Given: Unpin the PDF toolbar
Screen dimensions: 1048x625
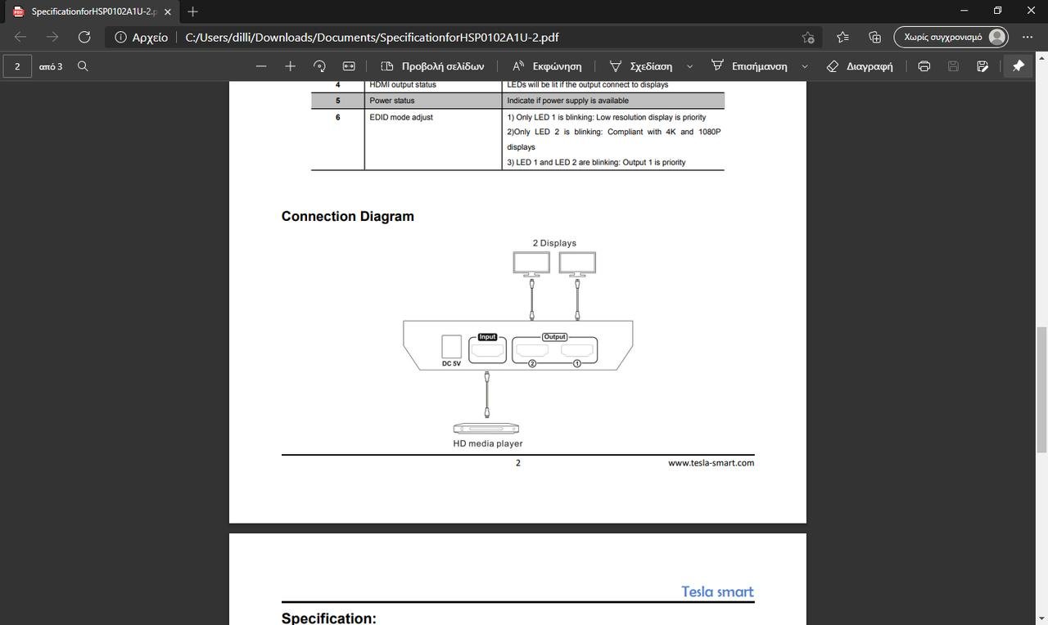Looking at the screenshot, I should tap(1019, 66).
